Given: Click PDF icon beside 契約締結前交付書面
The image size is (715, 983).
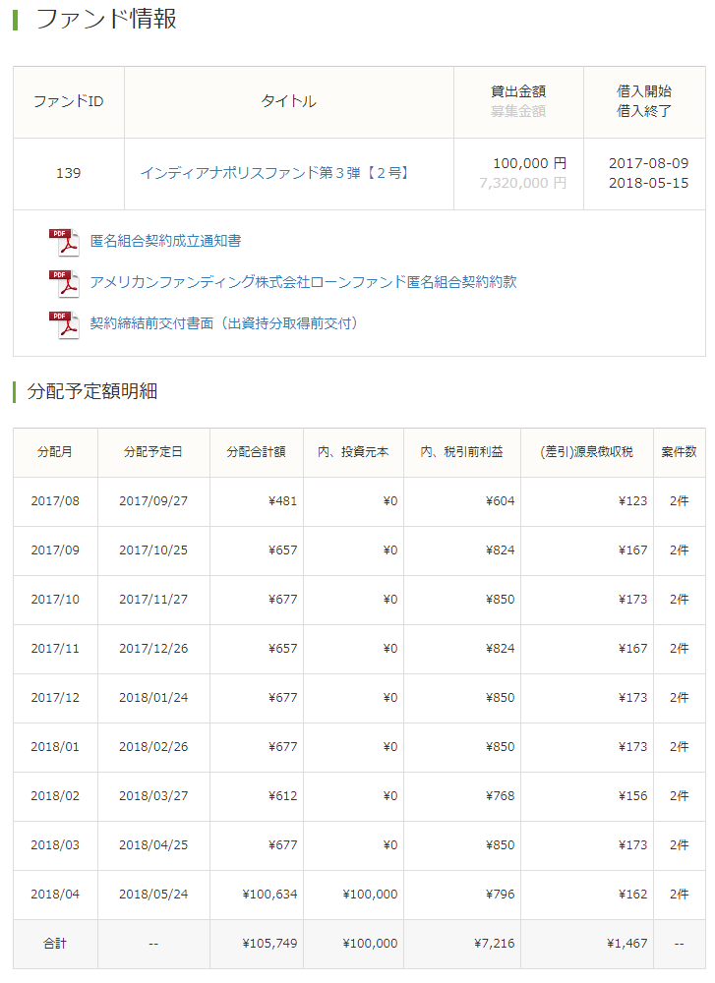Looking at the screenshot, I should (64, 324).
